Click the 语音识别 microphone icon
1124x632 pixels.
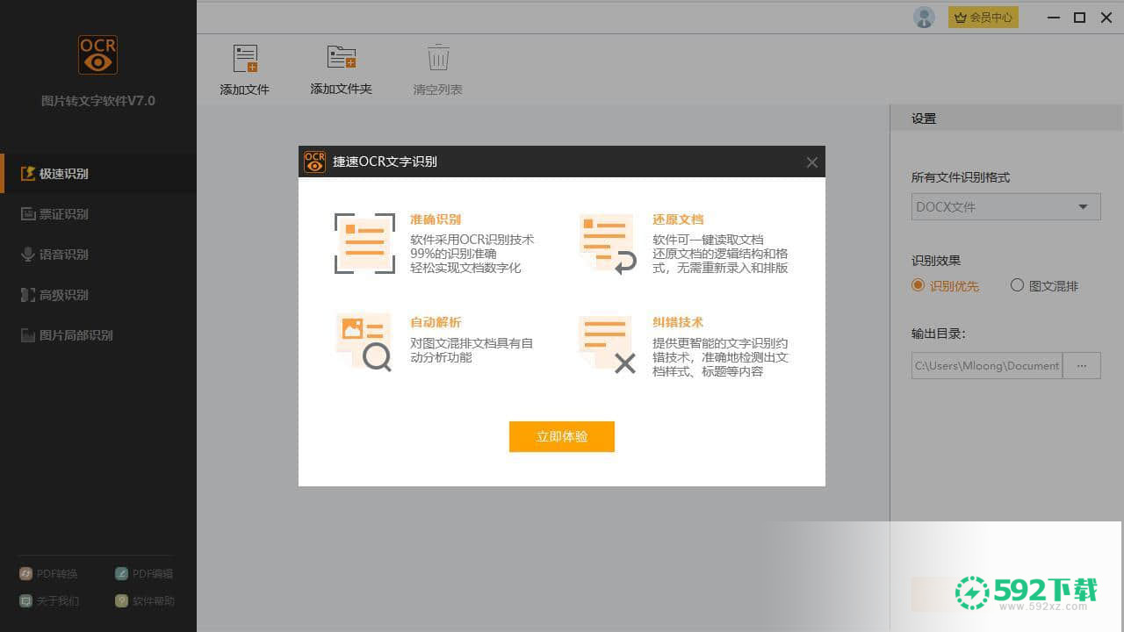point(28,255)
